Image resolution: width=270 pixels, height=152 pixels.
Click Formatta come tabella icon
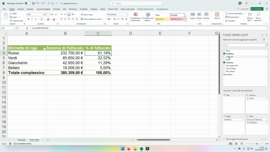pos(148,14)
